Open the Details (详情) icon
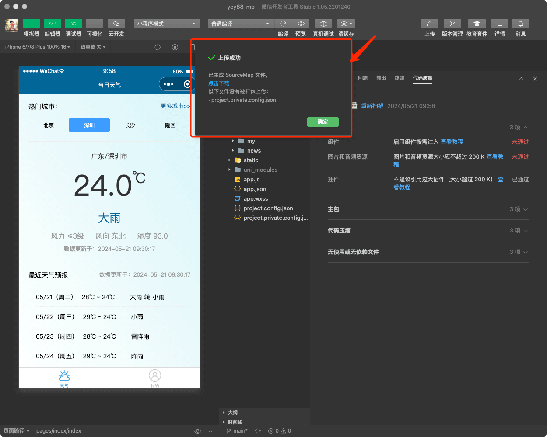 coord(499,24)
